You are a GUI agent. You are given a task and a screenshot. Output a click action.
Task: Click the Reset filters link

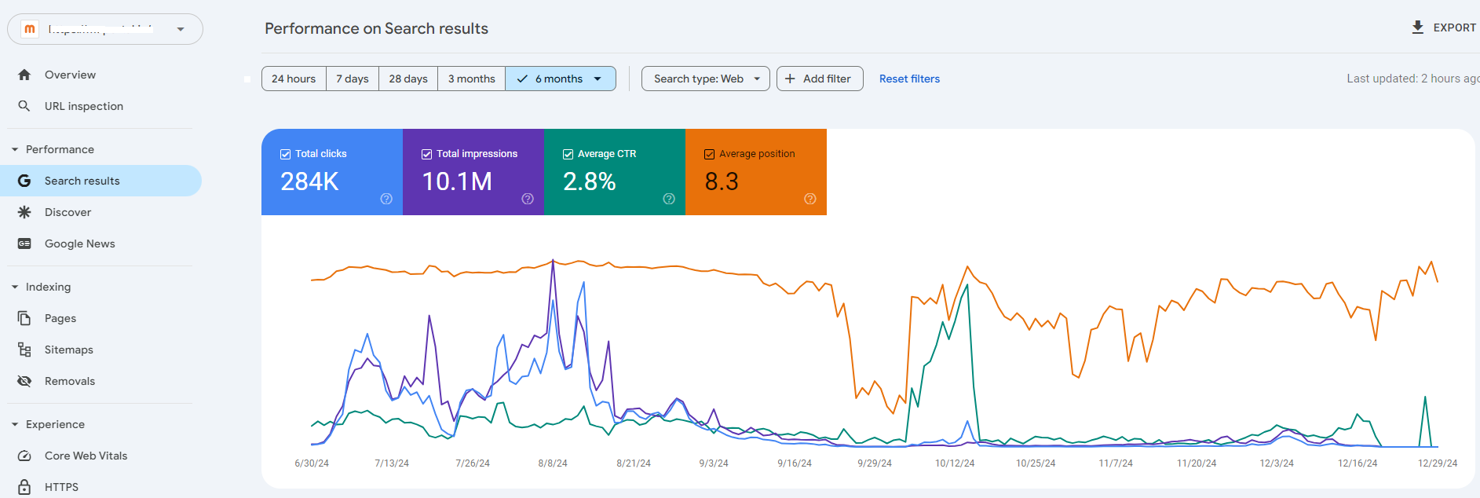tap(909, 79)
